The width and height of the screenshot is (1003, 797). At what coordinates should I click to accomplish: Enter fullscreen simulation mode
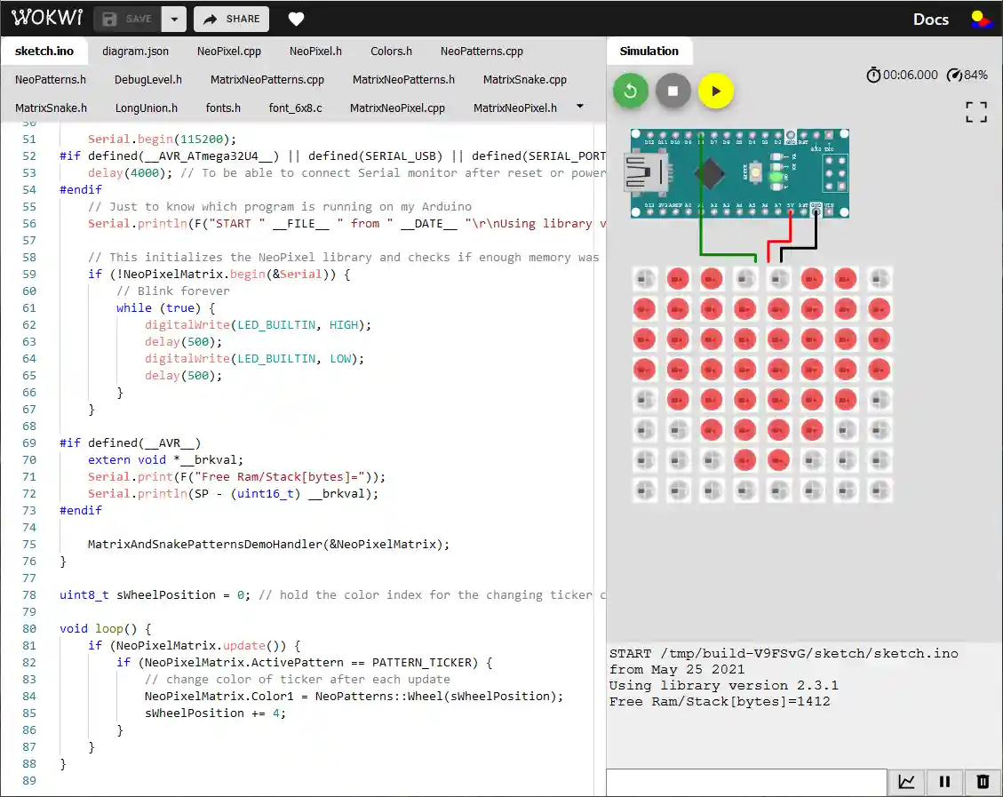point(975,112)
